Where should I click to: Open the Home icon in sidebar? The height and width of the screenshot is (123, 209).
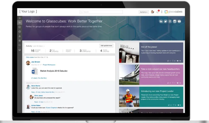pos(20,23)
